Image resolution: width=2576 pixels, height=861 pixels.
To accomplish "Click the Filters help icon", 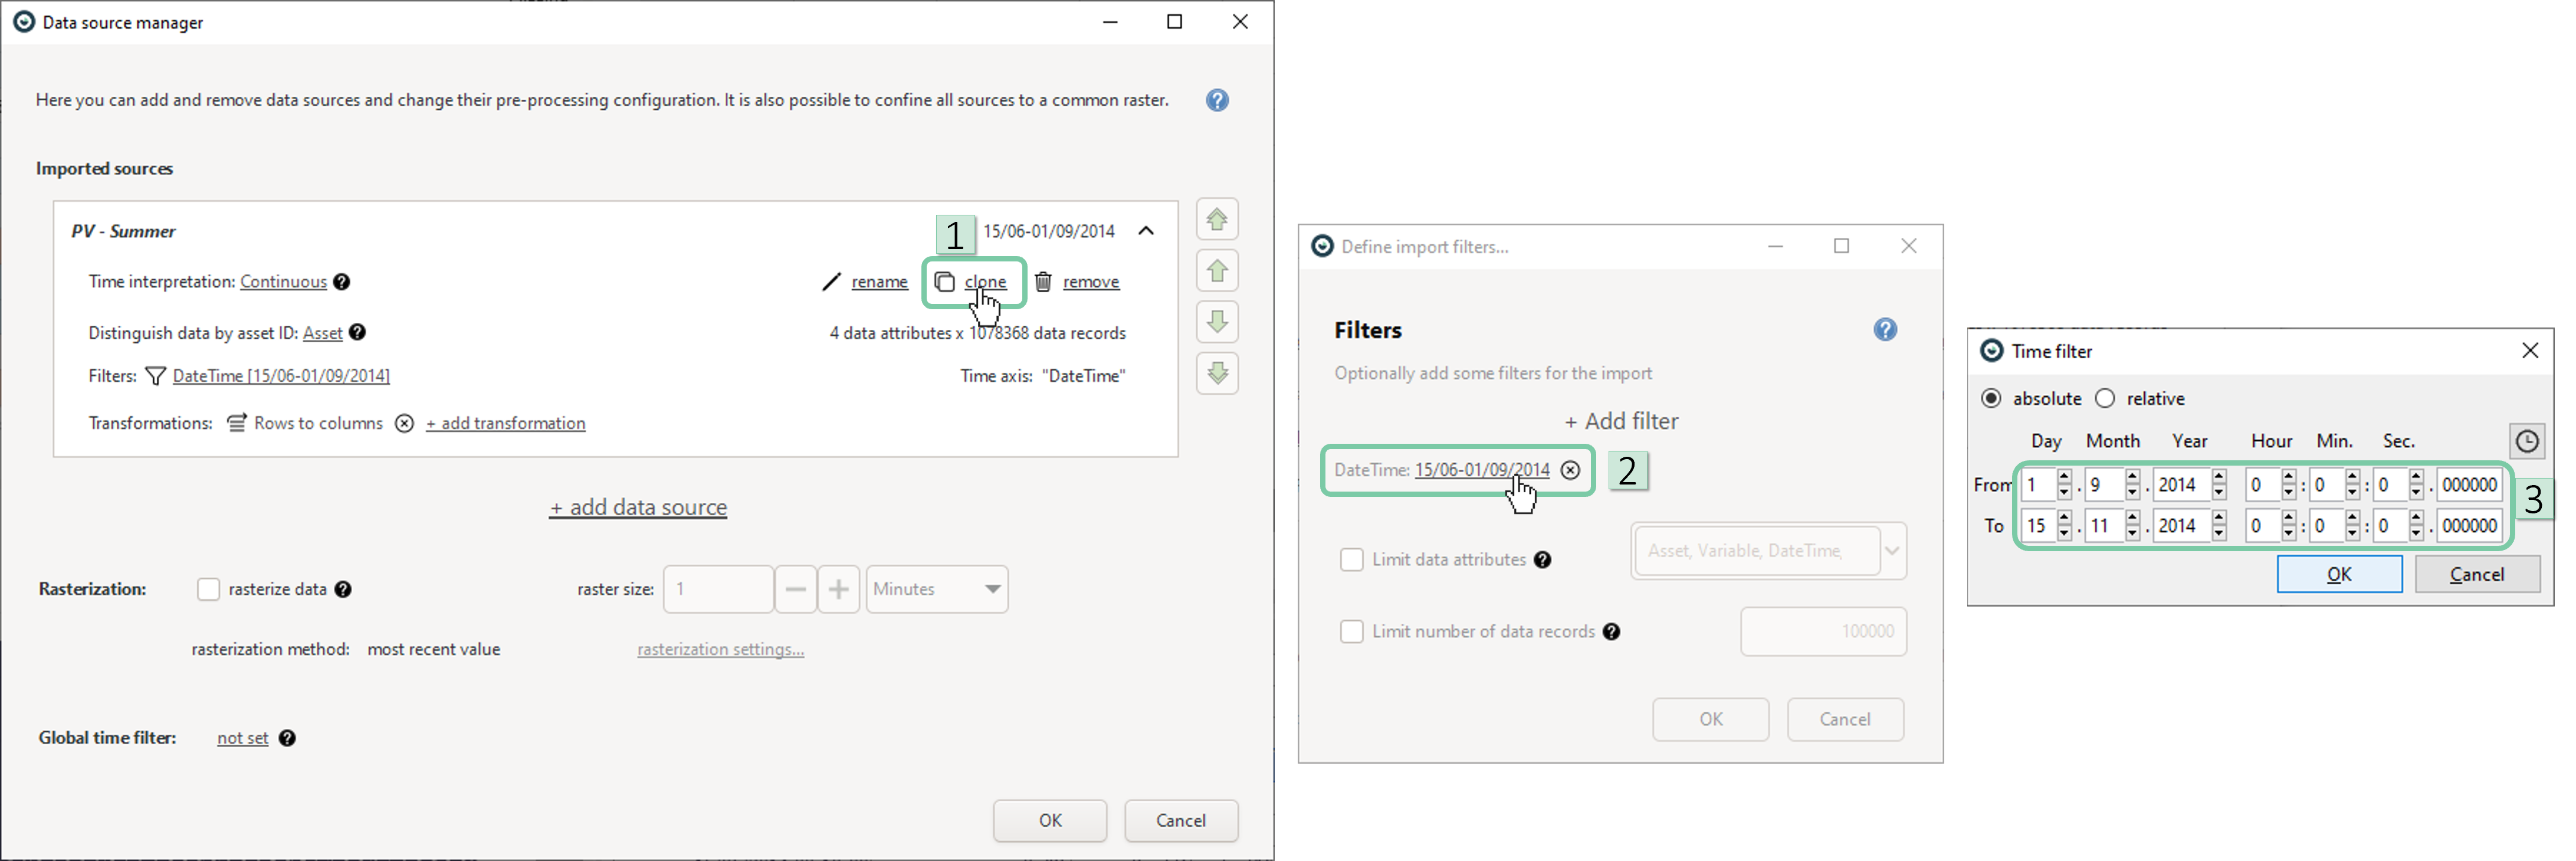I will (1885, 330).
